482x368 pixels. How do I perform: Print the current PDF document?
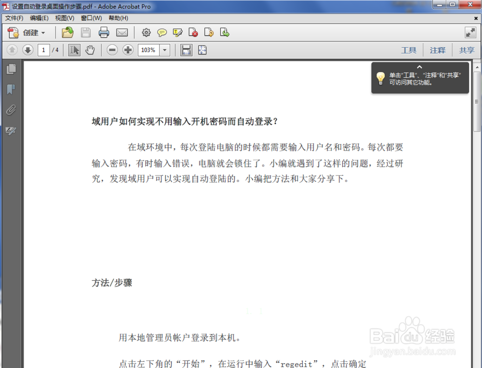click(104, 32)
